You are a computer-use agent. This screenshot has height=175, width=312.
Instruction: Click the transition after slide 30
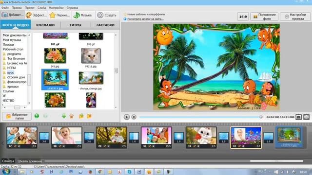point(179,138)
